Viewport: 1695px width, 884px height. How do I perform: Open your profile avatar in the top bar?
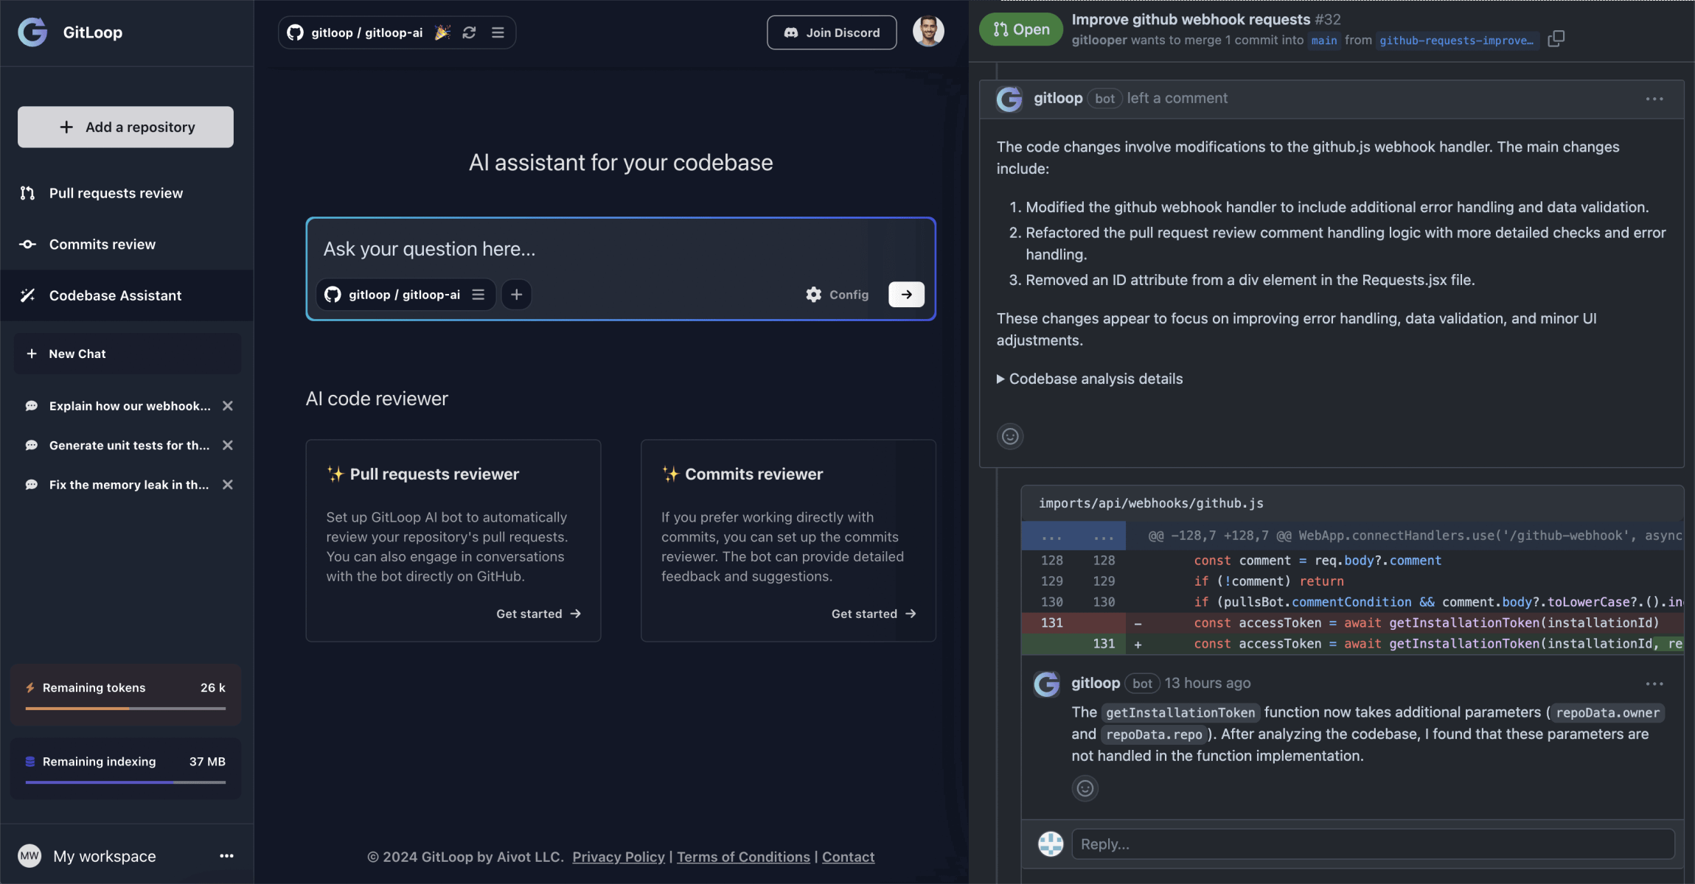pyautogui.click(x=928, y=32)
